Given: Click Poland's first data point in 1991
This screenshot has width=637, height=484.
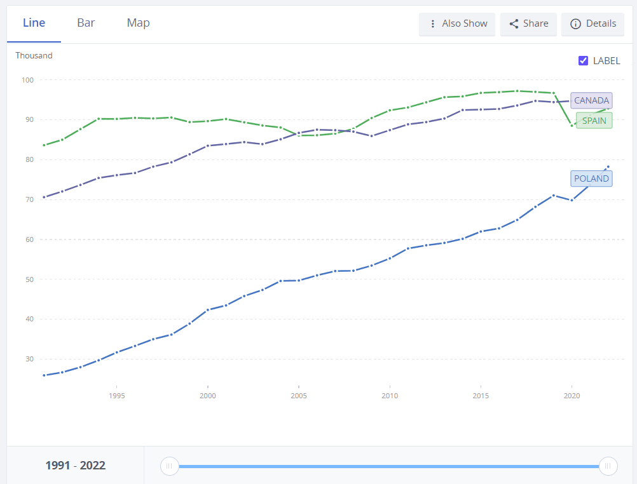Looking at the screenshot, I should tap(44, 375).
